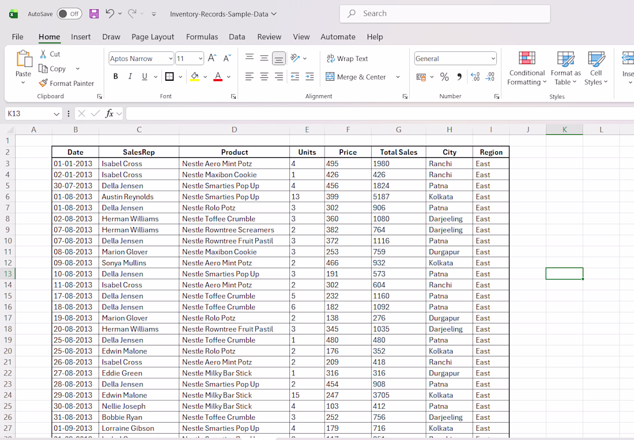Toggle AutoSave switch on
634x440 pixels.
point(69,14)
